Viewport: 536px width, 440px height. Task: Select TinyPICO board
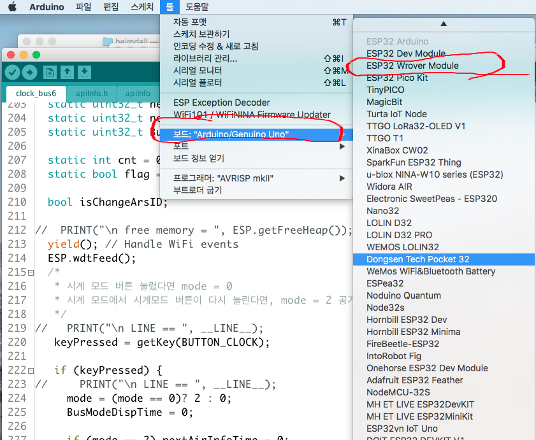(x=444, y=90)
